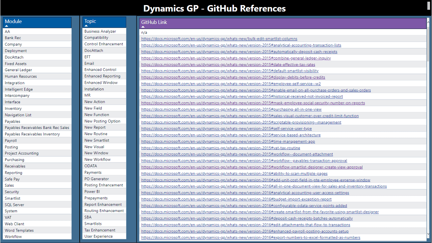The height and width of the screenshot is (243, 432).
Task: Select the Fixed Assets module
Action: click(x=16, y=63)
